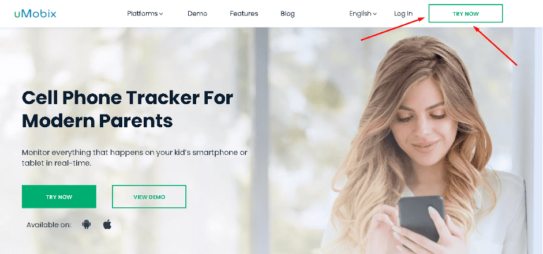
Task: Open the Platforms dropdown menu
Action: [x=145, y=13]
